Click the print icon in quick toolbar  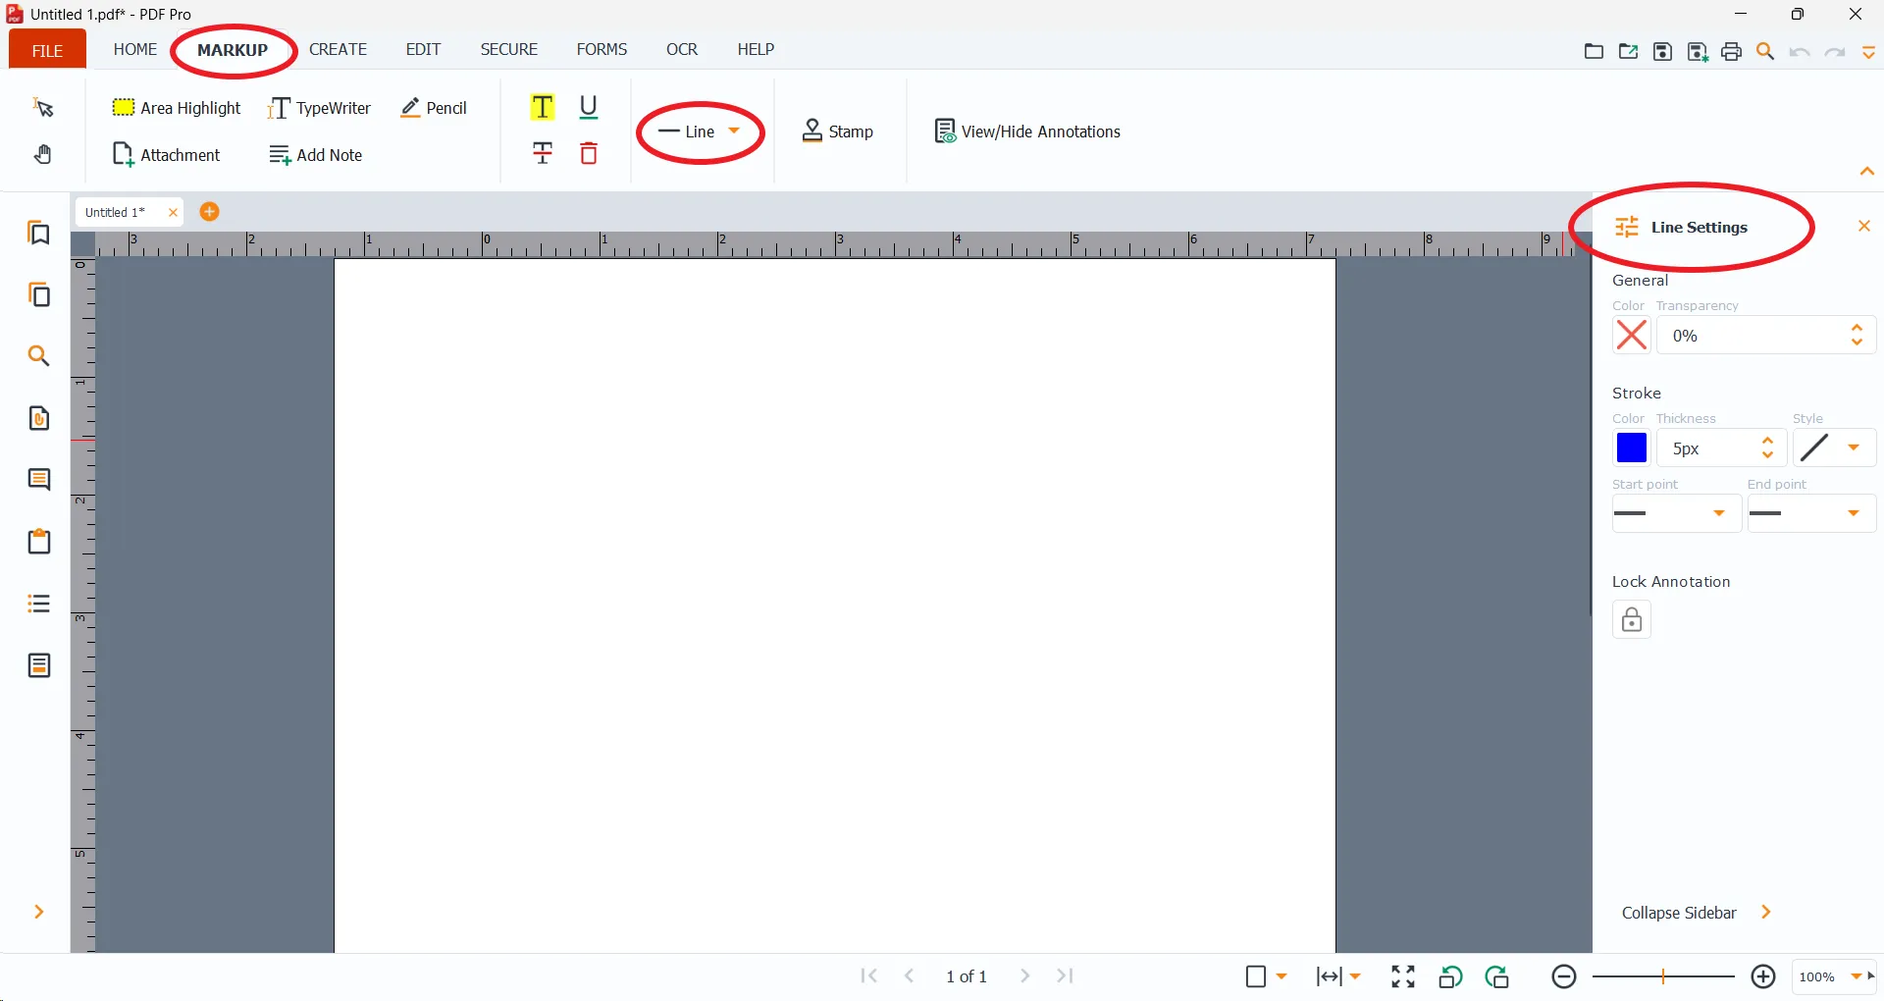(1732, 52)
